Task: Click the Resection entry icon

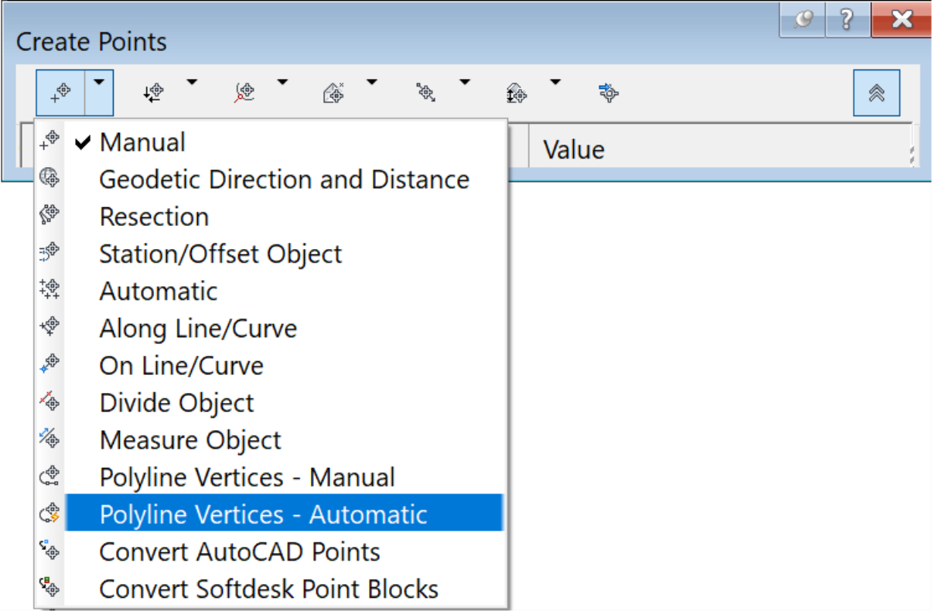Action: pyautogui.click(x=50, y=215)
